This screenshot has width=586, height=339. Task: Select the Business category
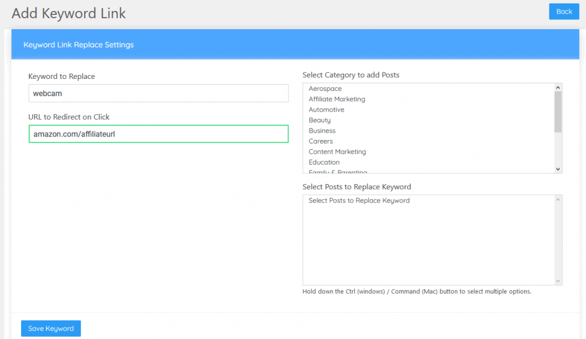click(x=322, y=131)
